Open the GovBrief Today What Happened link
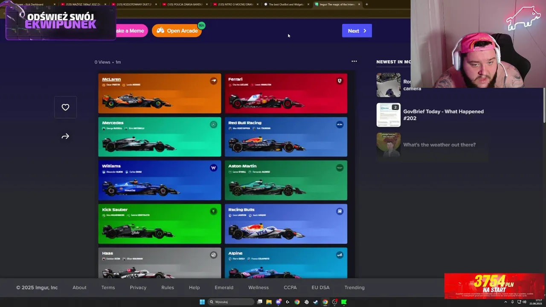Viewport: 546px width, 307px height. [444, 115]
